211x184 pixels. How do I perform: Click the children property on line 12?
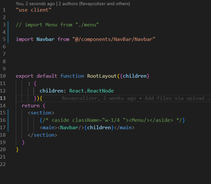click(51, 91)
